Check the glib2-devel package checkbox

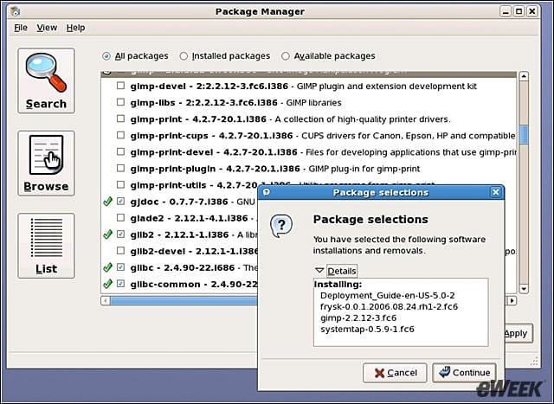tap(121, 251)
